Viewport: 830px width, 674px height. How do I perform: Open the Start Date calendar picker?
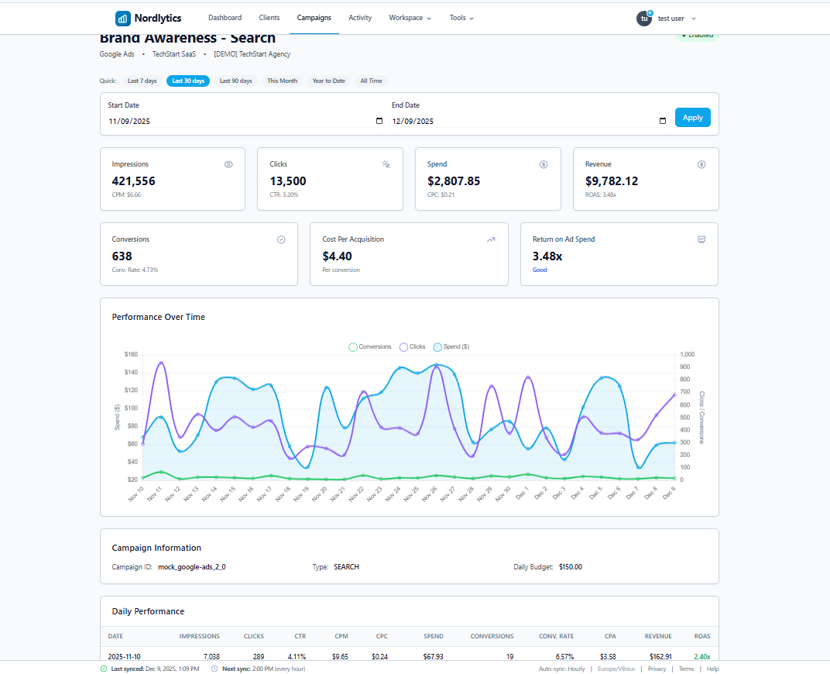379,121
